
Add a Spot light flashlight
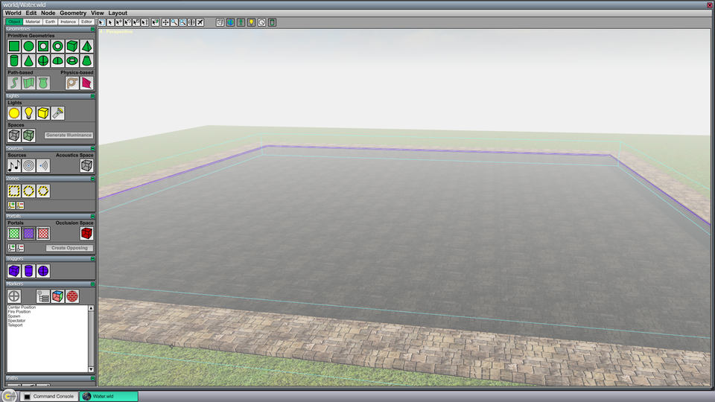[58, 113]
